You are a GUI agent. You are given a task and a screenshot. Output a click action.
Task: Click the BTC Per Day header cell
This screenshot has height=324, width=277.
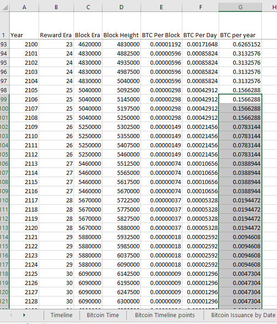[x=200, y=25]
